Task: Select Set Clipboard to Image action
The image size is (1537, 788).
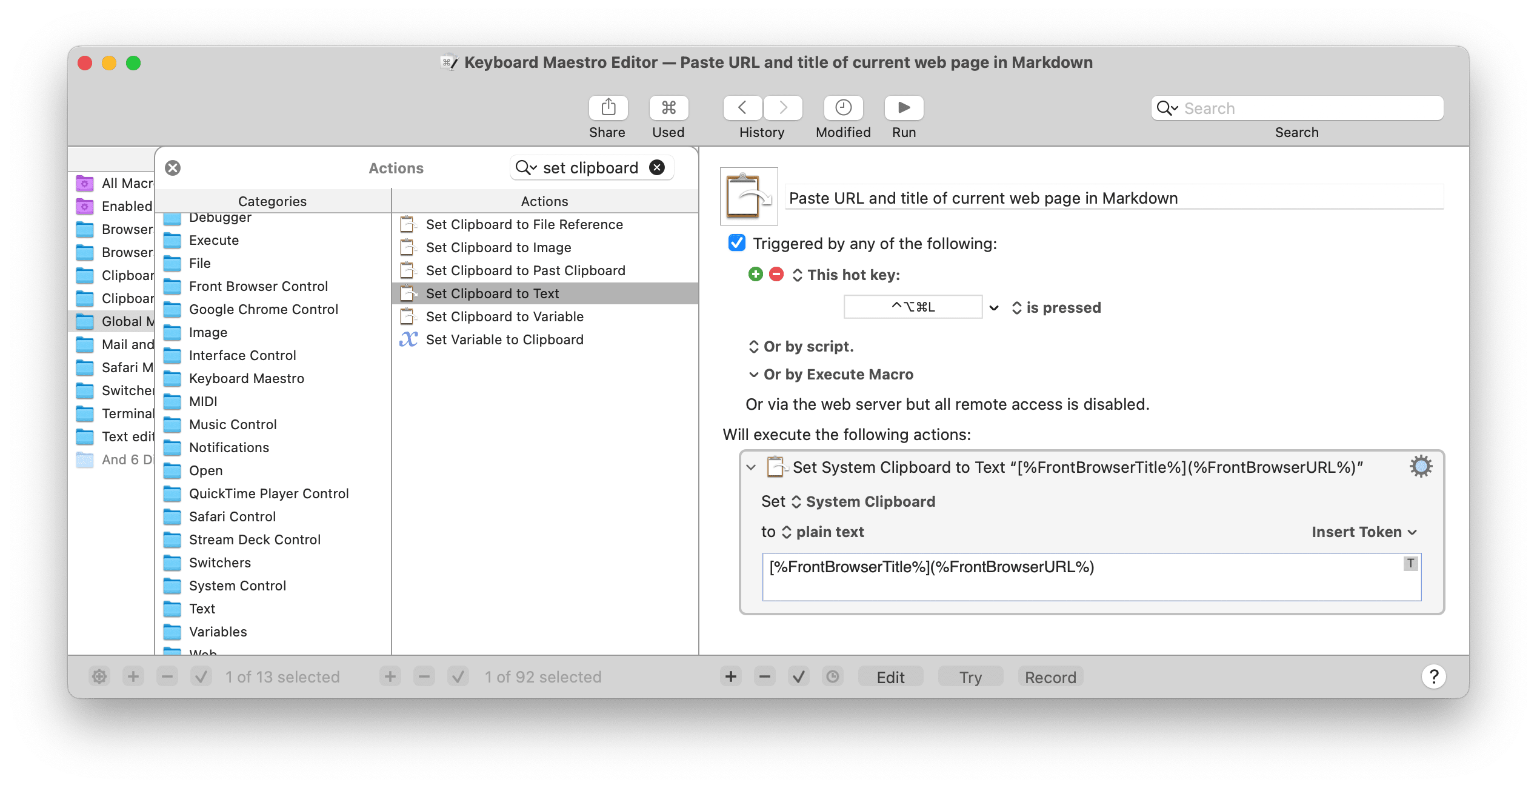Action: [545, 247]
